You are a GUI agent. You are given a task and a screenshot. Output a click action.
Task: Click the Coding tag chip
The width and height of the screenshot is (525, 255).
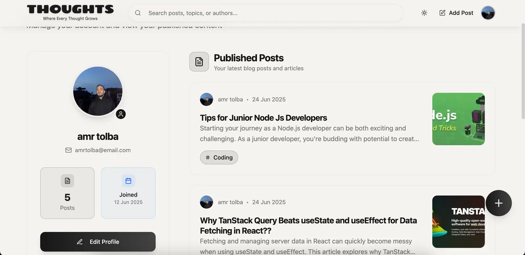[219, 157]
